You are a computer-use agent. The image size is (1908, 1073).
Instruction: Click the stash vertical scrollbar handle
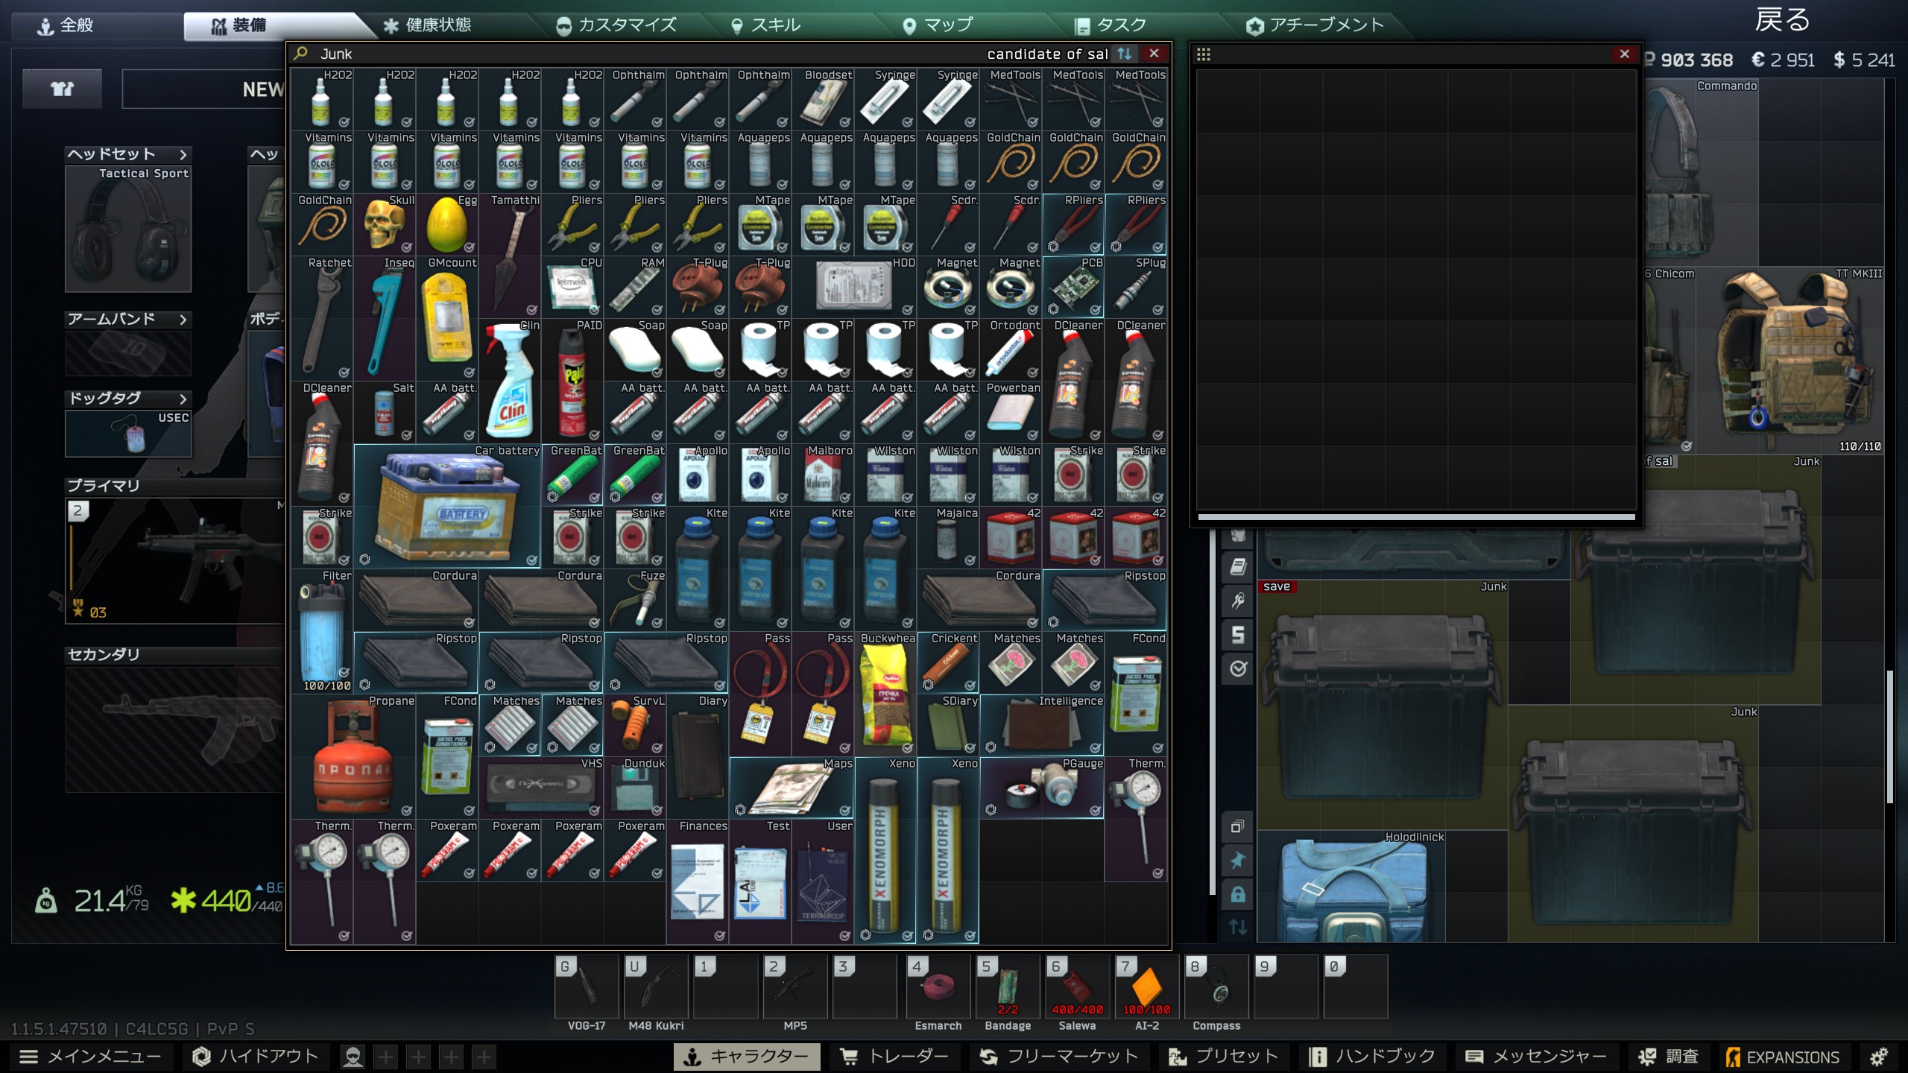click(x=1889, y=736)
